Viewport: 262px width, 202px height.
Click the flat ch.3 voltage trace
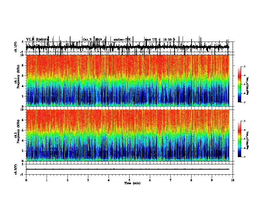point(127,169)
